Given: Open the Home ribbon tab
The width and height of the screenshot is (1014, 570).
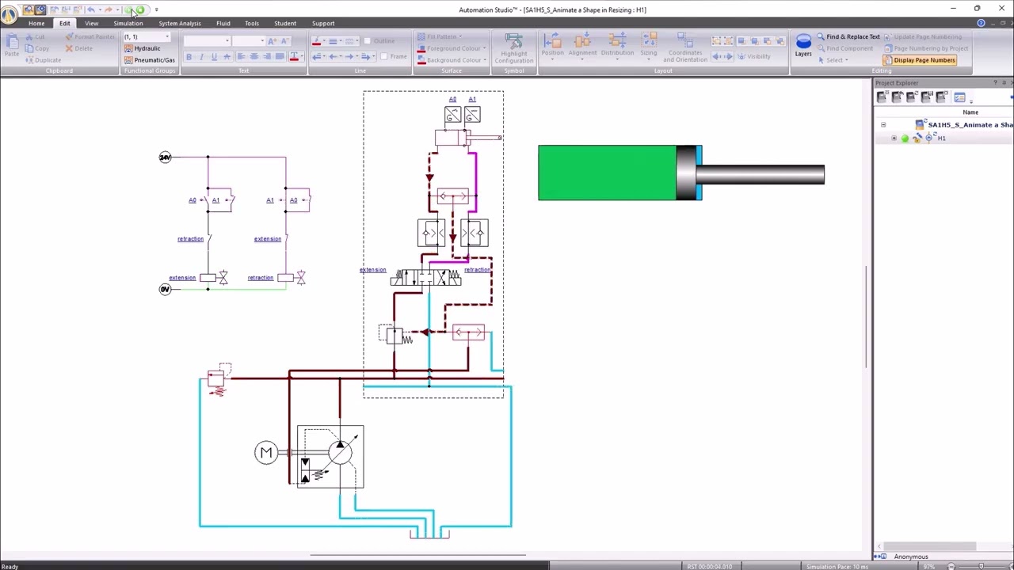Looking at the screenshot, I should [x=36, y=23].
